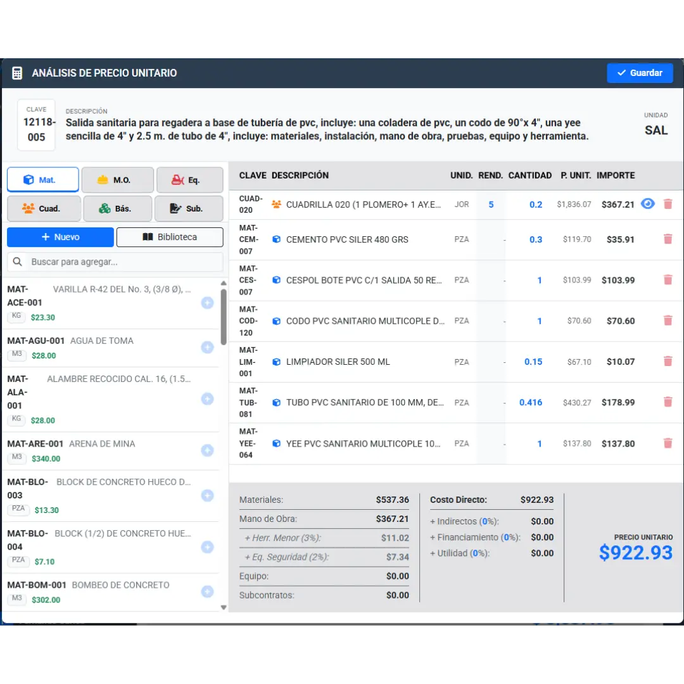Open the Bás. tab
This screenshot has height=684, width=684.
pos(118,208)
